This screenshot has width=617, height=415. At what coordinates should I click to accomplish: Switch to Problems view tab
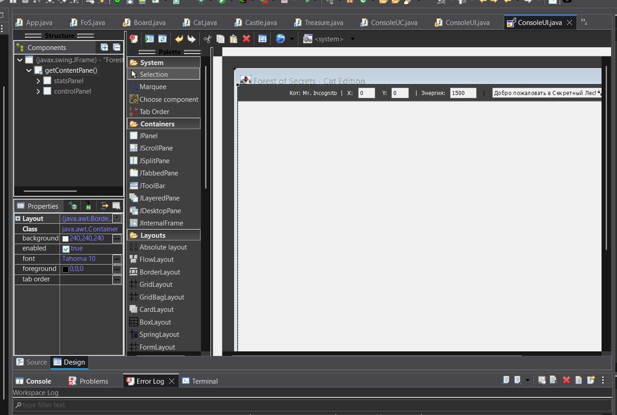[x=88, y=381]
